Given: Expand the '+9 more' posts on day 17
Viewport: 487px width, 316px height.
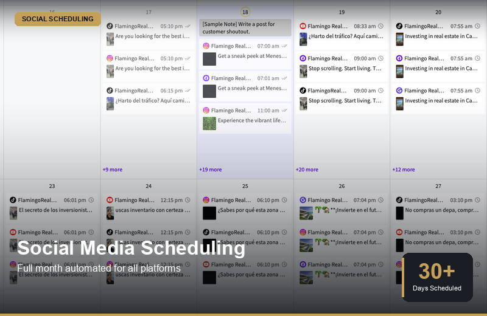Looking at the screenshot, I should 112,170.
